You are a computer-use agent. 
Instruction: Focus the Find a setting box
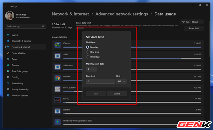point(25,26)
